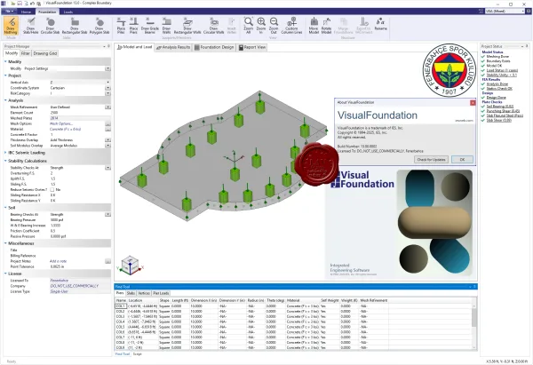Select the Move Model tool
This screenshot has height=365, width=533.
pyautogui.click(x=314, y=26)
